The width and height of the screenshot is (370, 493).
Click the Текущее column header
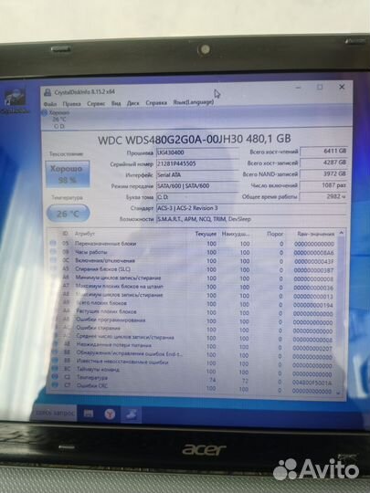click(x=206, y=234)
